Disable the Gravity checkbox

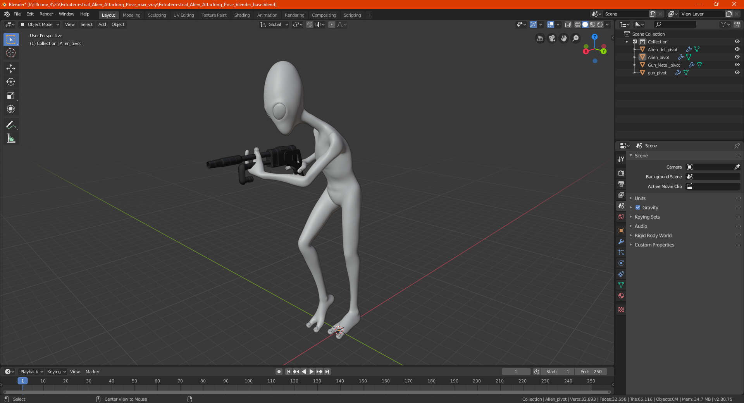[x=638, y=207]
